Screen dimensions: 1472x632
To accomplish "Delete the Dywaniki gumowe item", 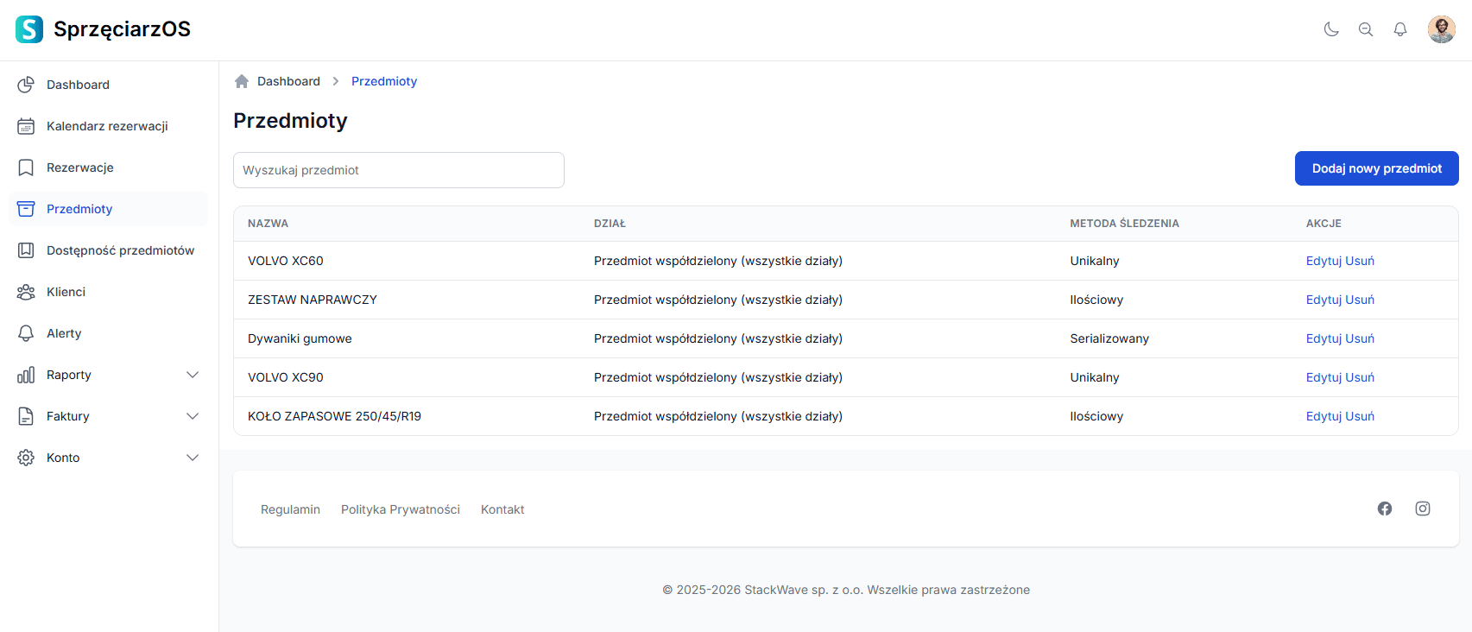I will [1360, 338].
